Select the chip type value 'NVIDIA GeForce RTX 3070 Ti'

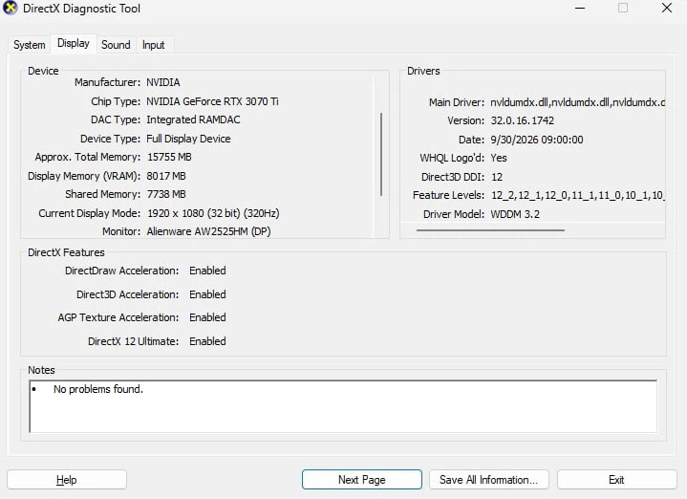point(212,101)
